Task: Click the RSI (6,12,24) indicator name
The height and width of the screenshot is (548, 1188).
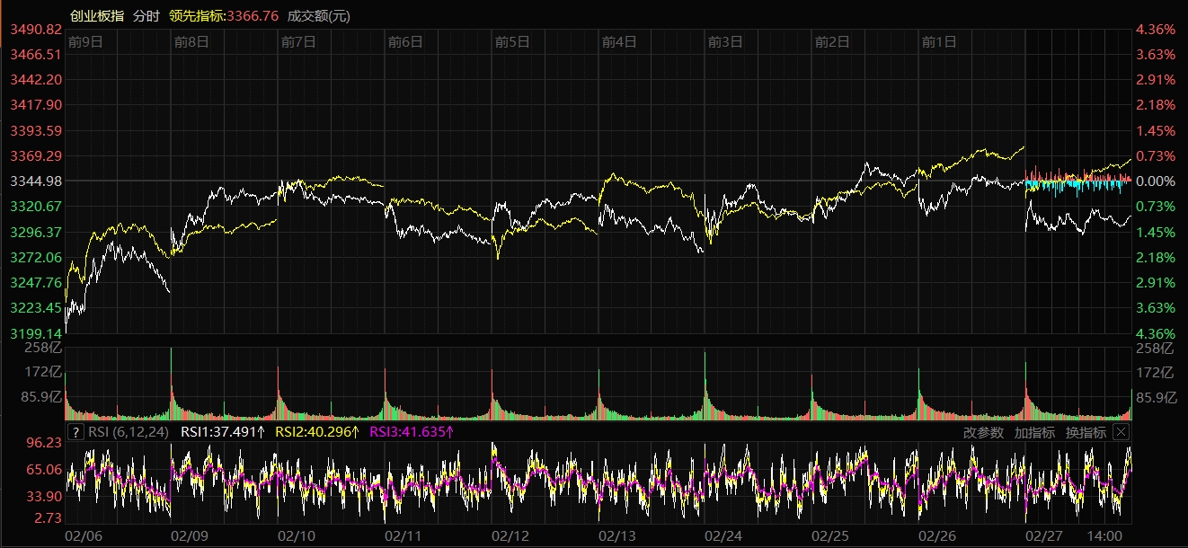Action: click(x=128, y=432)
